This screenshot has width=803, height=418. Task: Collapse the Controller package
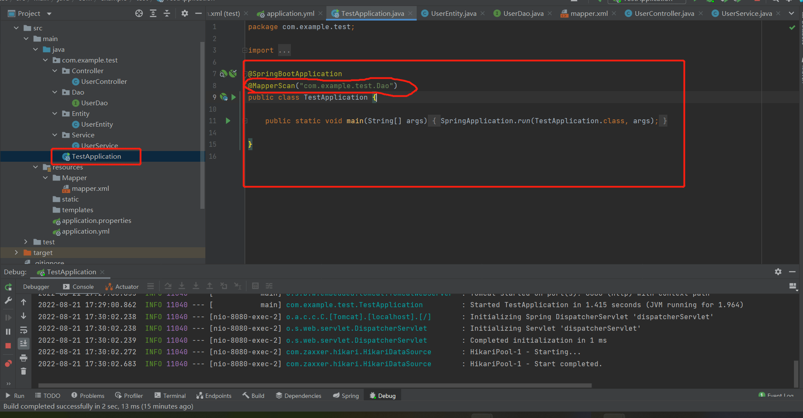click(x=55, y=71)
